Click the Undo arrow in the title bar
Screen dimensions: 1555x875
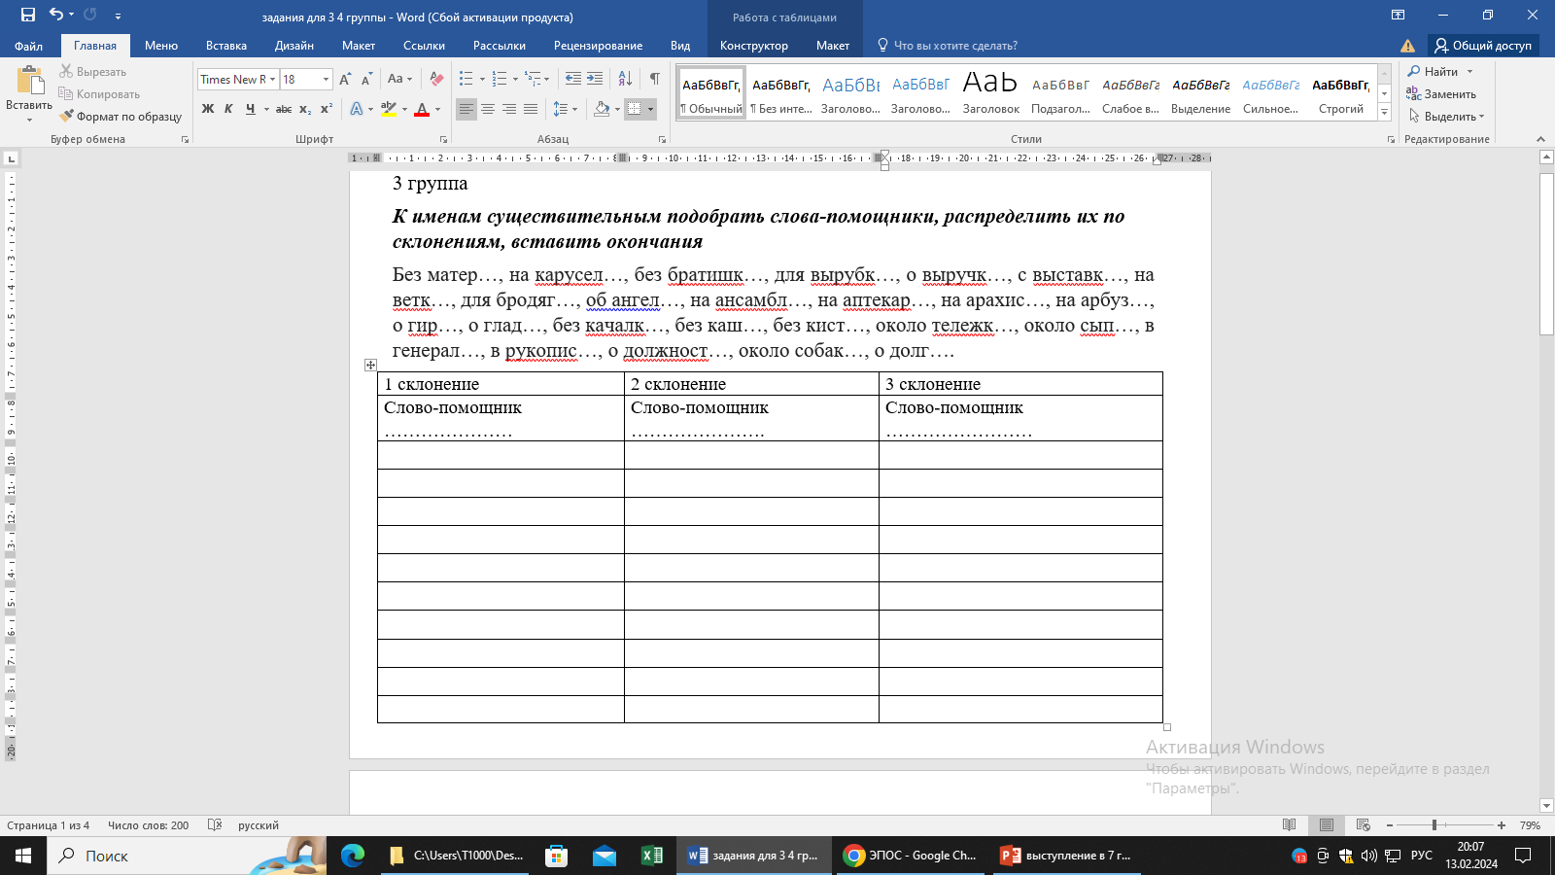click(x=55, y=15)
